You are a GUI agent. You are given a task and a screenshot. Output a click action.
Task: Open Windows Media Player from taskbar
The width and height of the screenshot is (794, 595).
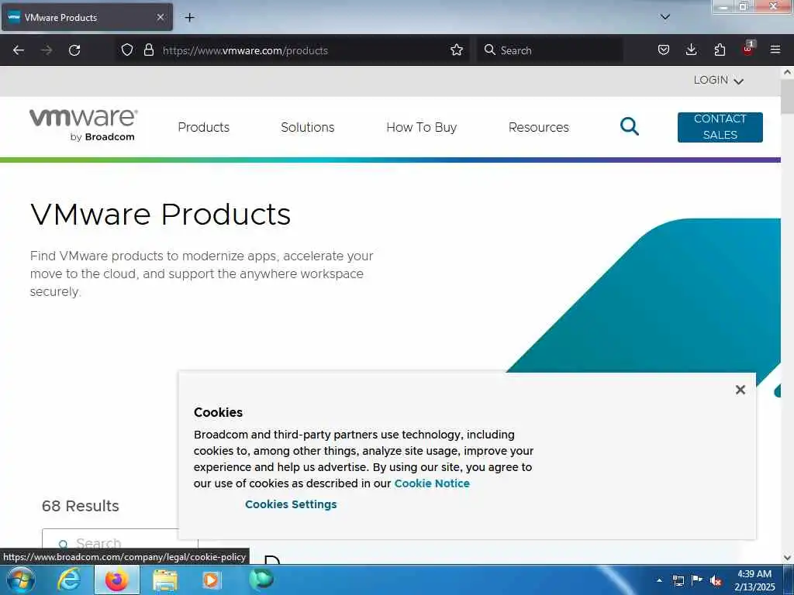pyautogui.click(x=211, y=580)
